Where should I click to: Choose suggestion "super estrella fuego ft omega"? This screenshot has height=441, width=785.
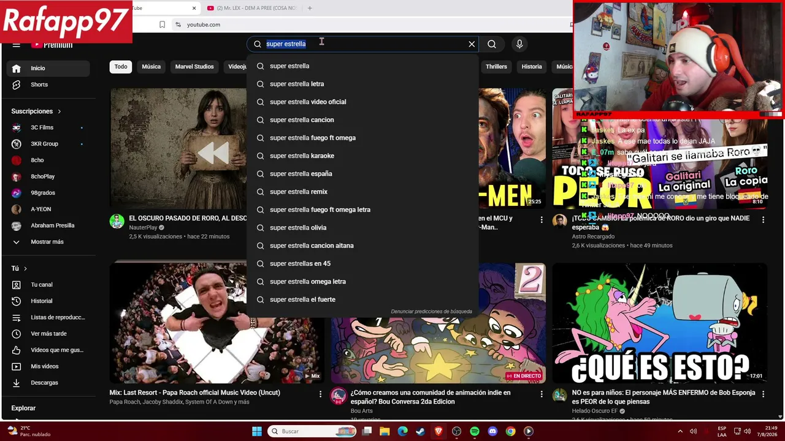362,138
